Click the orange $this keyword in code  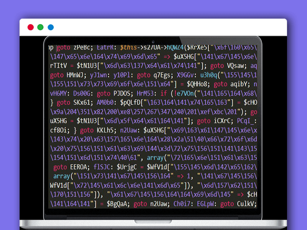click(129, 48)
